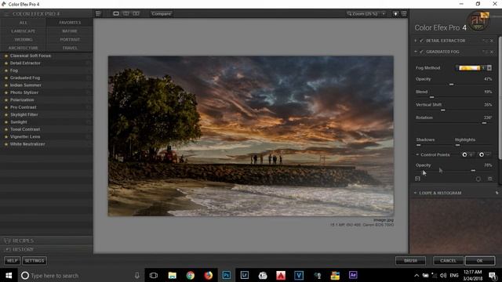Open presets icon for Graduated Fog row
Image resolution: width=502 pixels, height=282 pixels.
point(88,78)
